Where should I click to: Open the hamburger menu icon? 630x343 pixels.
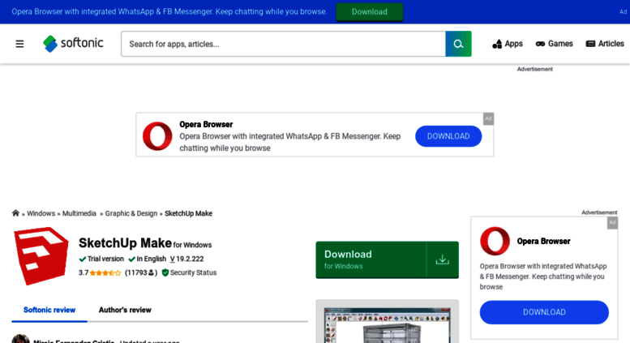pyautogui.click(x=19, y=44)
